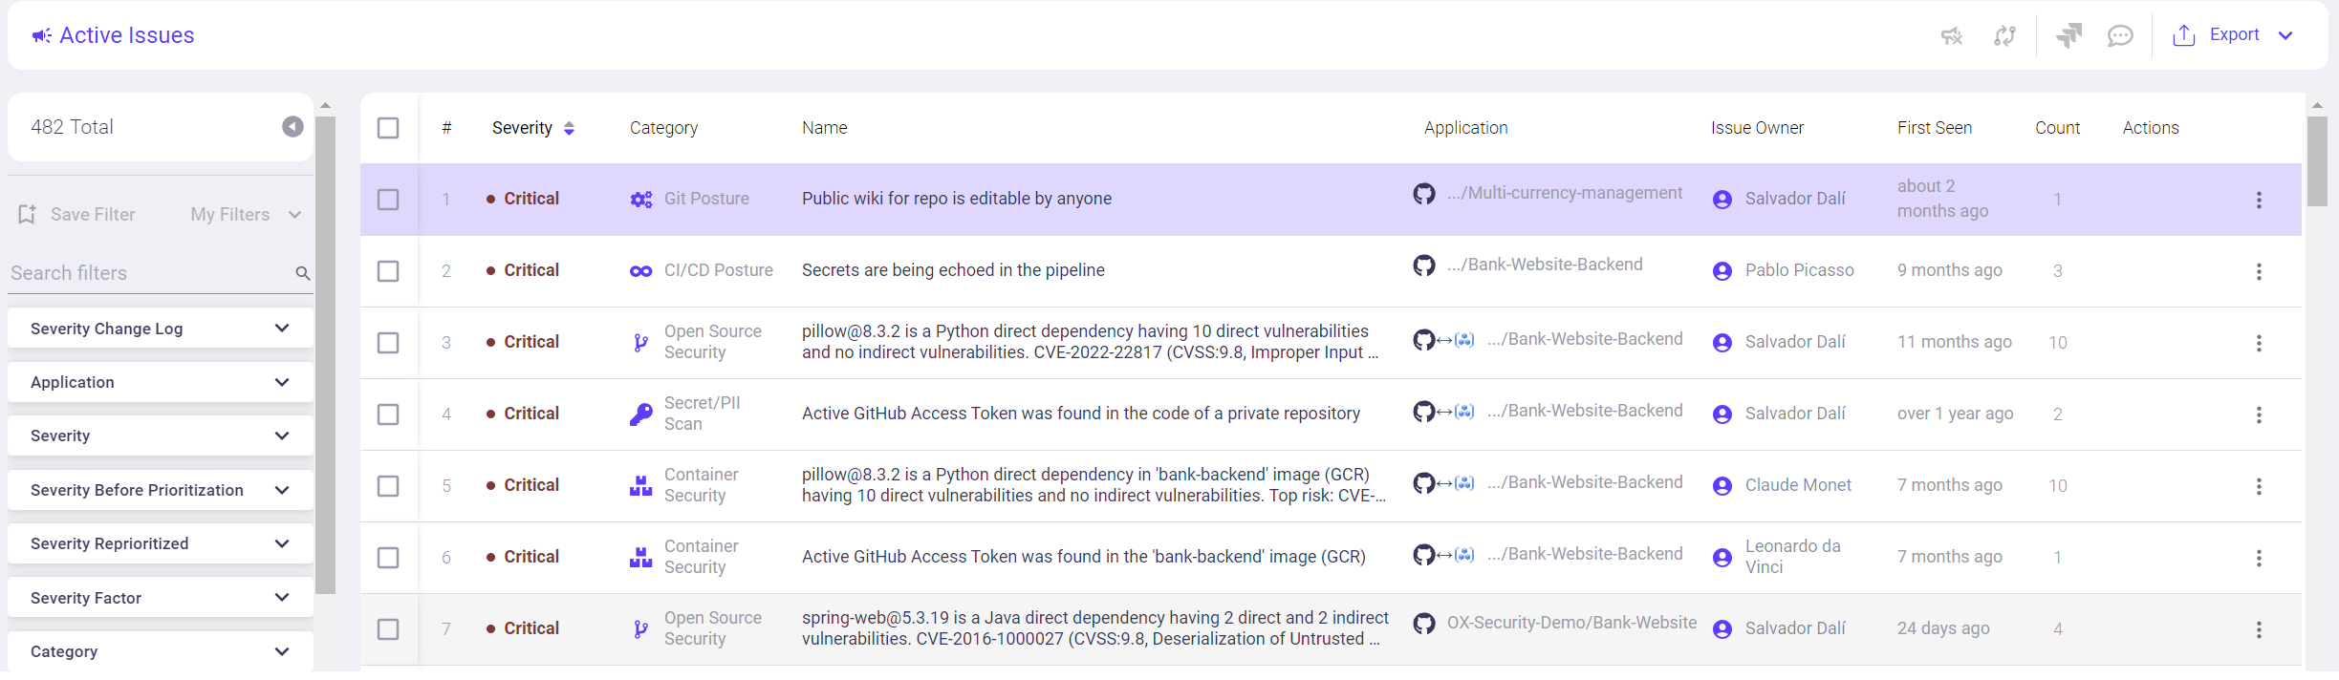Click into the Search filters field
Screen dimensions: 2339x680
click(x=148, y=273)
